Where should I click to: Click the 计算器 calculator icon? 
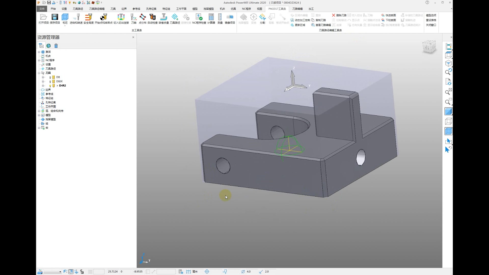click(x=211, y=19)
